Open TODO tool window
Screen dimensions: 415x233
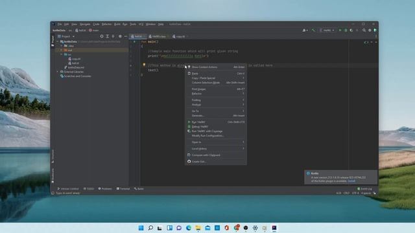(89, 188)
